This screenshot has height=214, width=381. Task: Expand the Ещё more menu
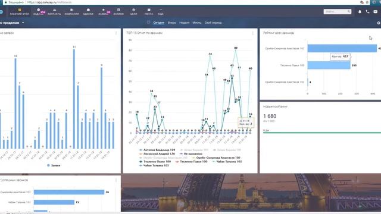coord(161,12)
